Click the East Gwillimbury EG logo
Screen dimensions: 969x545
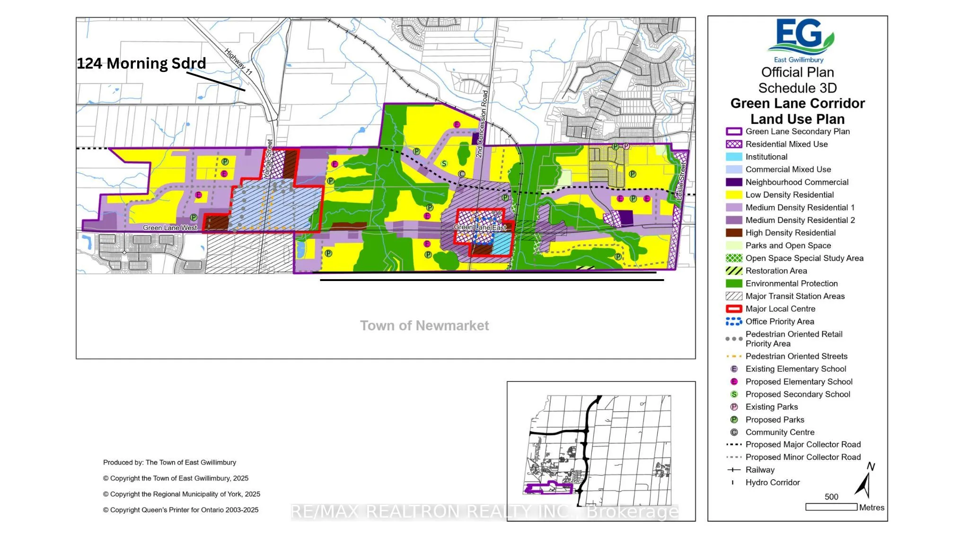(x=801, y=41)
